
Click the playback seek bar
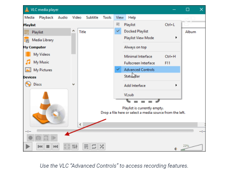pos(115,131)
